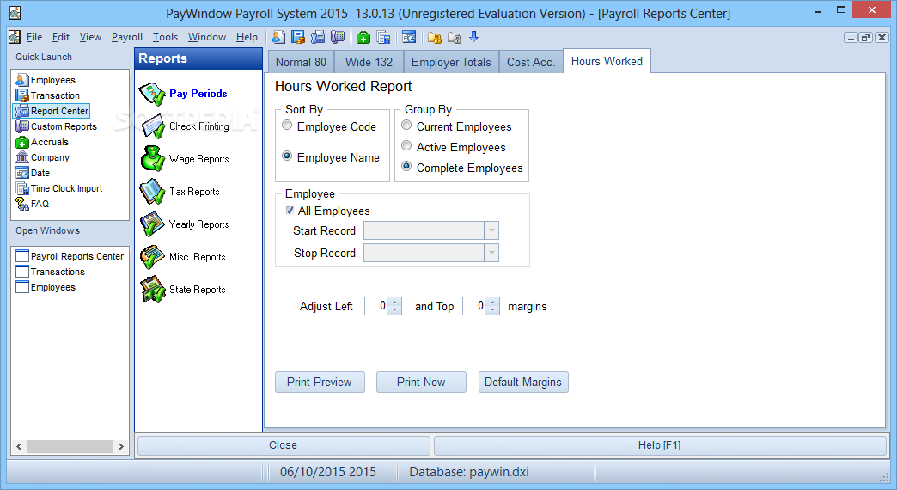
Task: Open Time Clock Import in Quick Launch
Action: coord(59,188)
